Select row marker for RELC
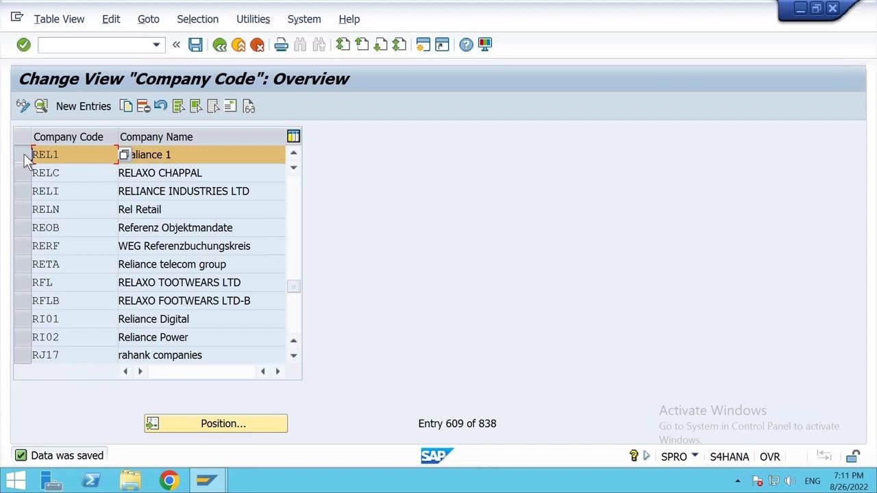The image size is (877, 493). 23,173
